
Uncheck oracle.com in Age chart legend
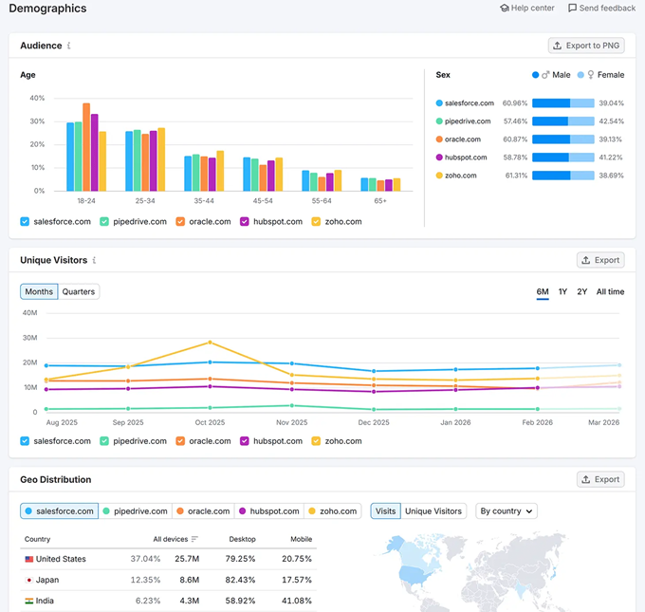tap(180, 221)
